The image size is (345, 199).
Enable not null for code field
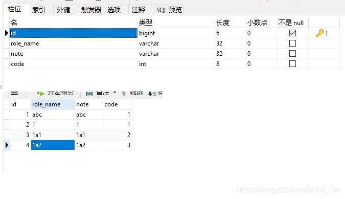[292, 63]
